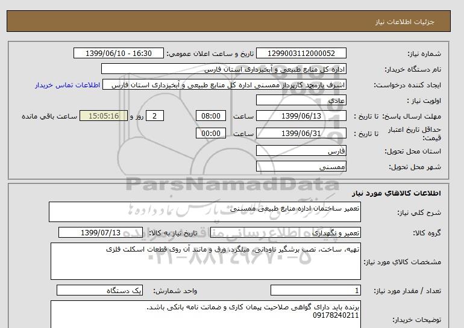The image size is (464, 328).
Task: Click the label تاریخ نیاز به کالا
Action: pyautogui.click(x=173, y=233)
